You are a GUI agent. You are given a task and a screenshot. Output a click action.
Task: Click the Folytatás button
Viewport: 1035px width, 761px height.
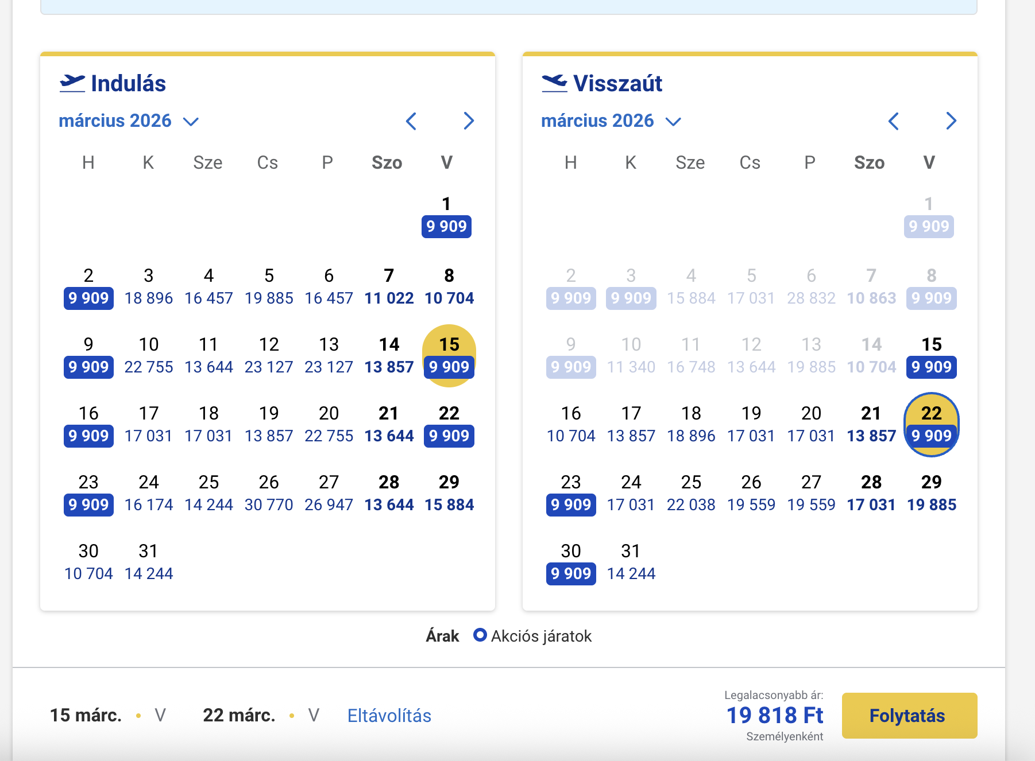pos(909,716)
